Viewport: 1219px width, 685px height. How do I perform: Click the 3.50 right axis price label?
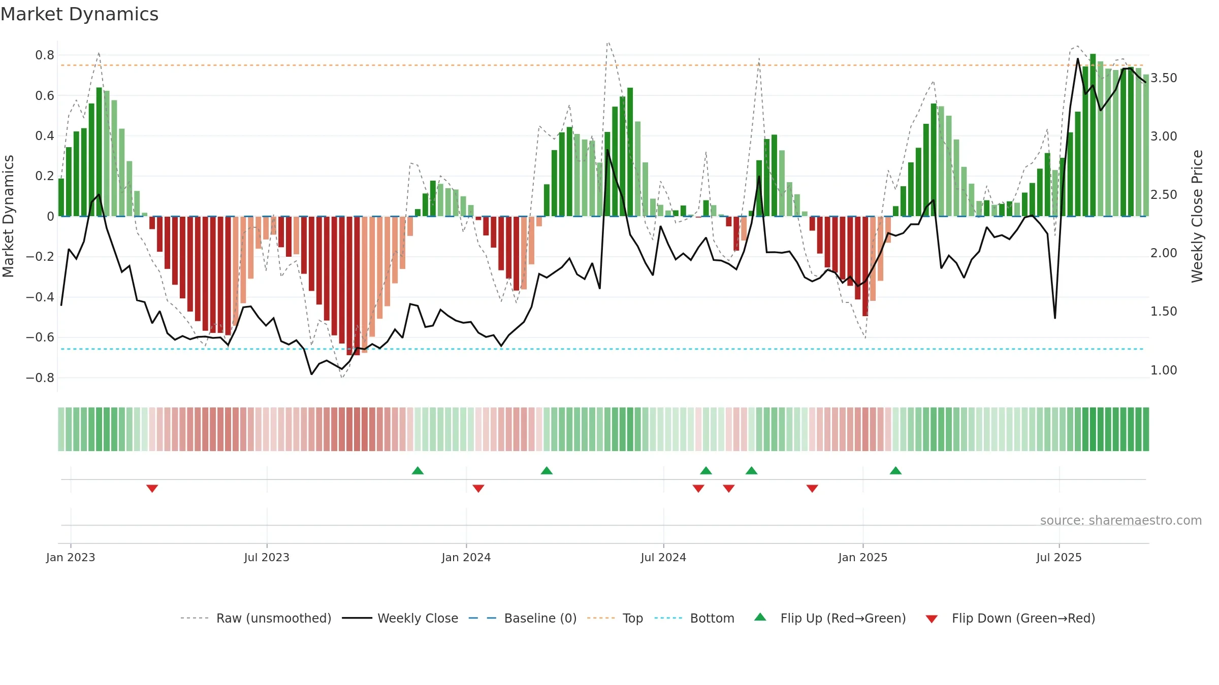(x=1164, y=78)
